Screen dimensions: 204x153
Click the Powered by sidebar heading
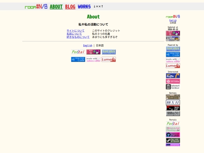[173, 45]
